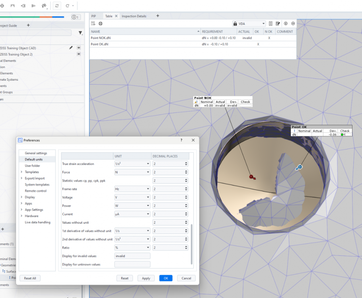Switch to the Inspection Details tab
This screenshot has width=362, height=298.
tap(134, 16)
